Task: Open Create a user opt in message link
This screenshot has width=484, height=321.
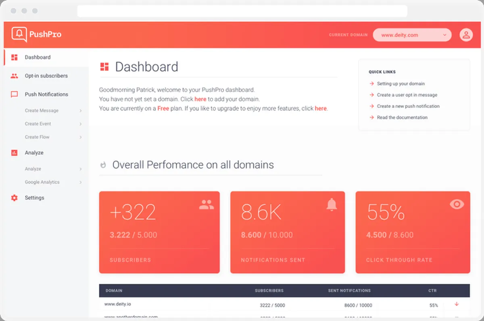Action: tap(407, 95)
